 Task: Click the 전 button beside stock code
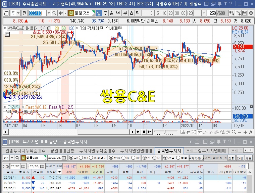click(24, 13)
